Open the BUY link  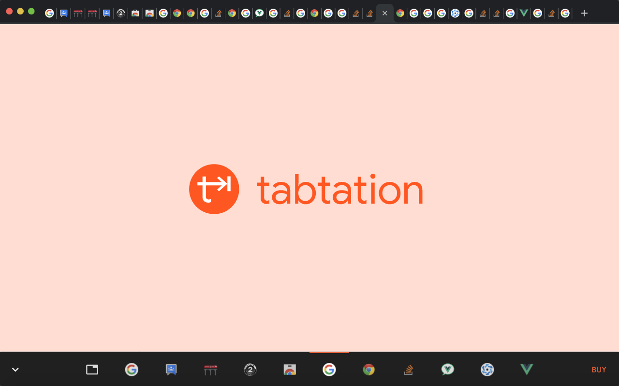tap(599, 370)
